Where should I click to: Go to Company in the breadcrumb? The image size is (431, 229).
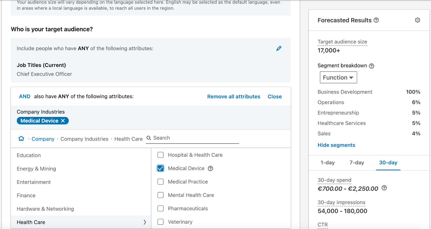coord(43,139)
